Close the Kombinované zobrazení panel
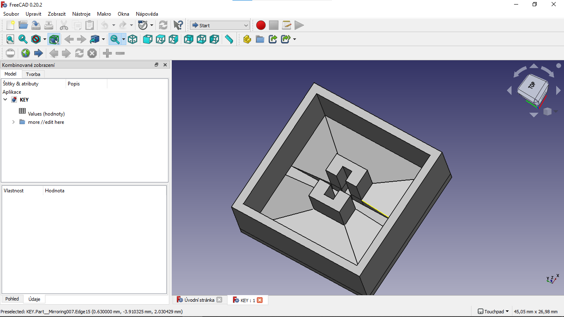The height and width of the screenshot is (317, 564). coord(165,65)
